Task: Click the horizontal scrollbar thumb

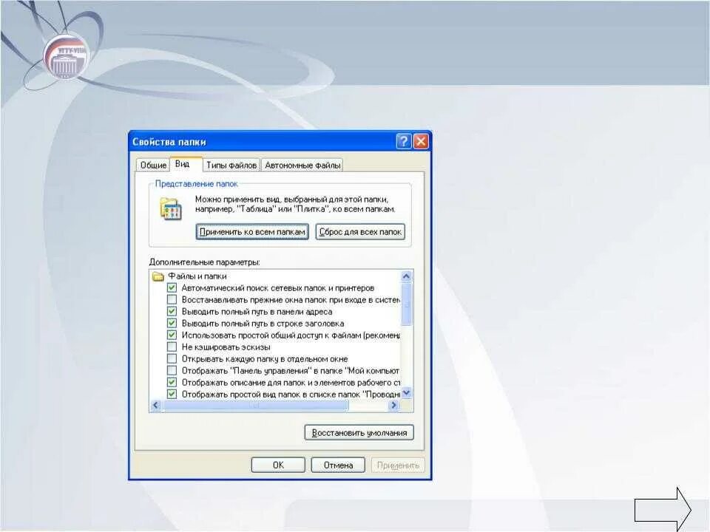Action: point(256,406)
